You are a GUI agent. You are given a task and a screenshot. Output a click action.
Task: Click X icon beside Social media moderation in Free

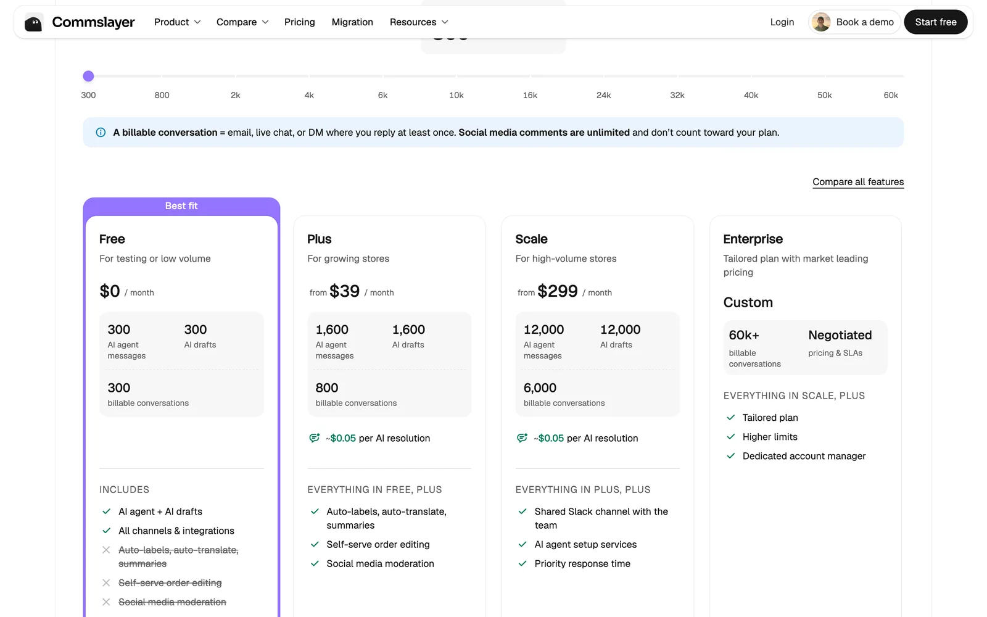click(106, 602)
